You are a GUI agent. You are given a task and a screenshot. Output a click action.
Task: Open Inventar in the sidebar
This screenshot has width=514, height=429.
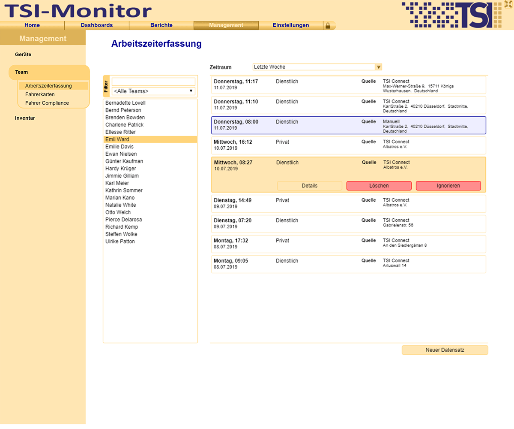click(25, 118)
